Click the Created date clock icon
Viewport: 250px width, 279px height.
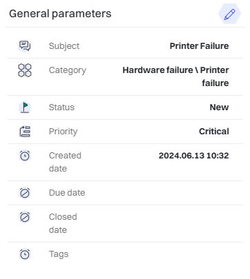click(25, 156)
